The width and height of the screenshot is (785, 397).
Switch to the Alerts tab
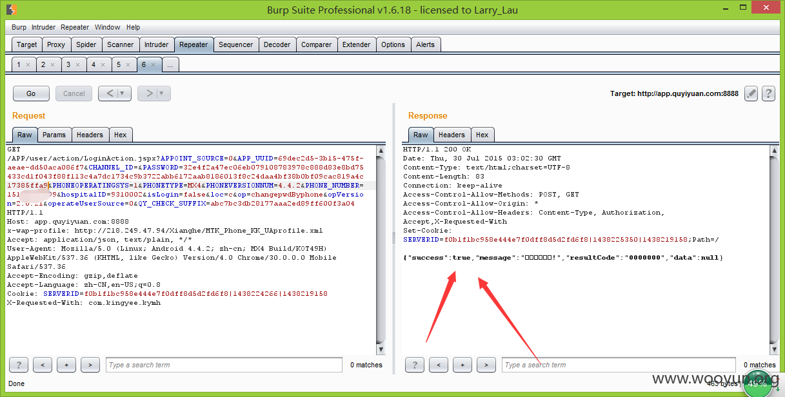click(426, 44)
